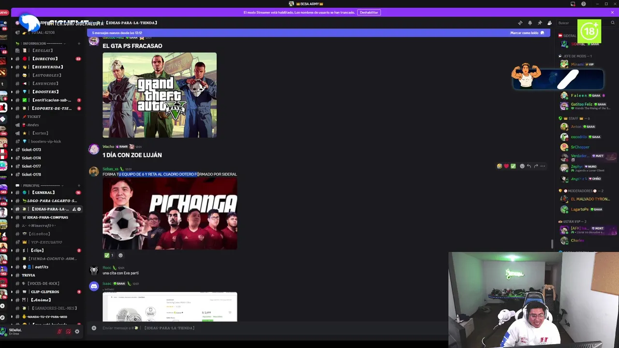
Task: Open more options dots on Sebas message
Action: pos(543,166)
